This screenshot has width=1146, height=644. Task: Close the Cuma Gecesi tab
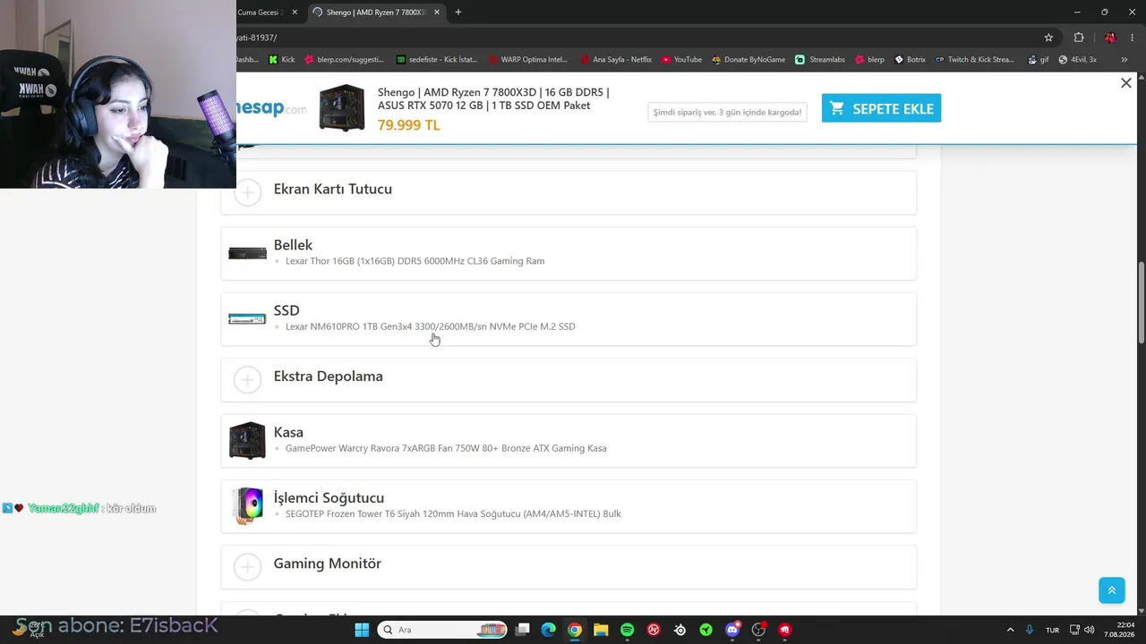point(295,13)
